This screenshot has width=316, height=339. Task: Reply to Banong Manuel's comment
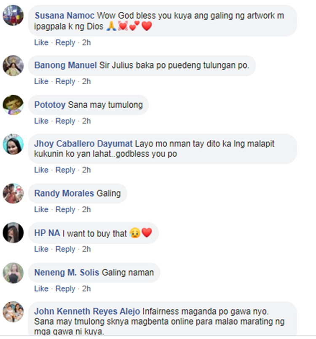click(65, 82)
